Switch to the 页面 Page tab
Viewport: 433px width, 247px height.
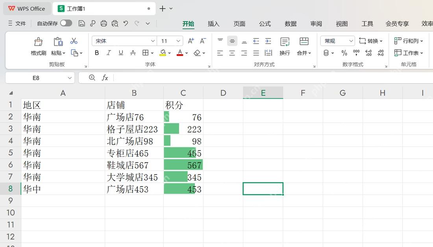tap(239, 24)
